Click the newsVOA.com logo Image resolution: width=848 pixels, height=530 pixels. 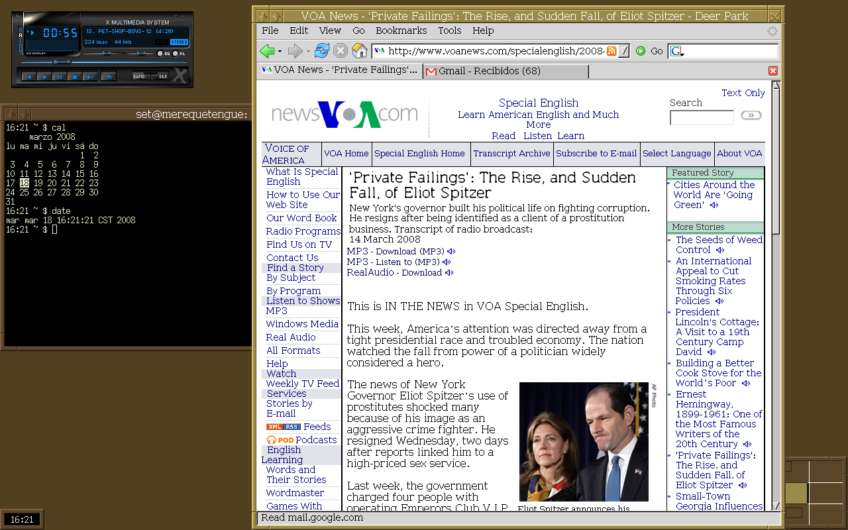344,114
